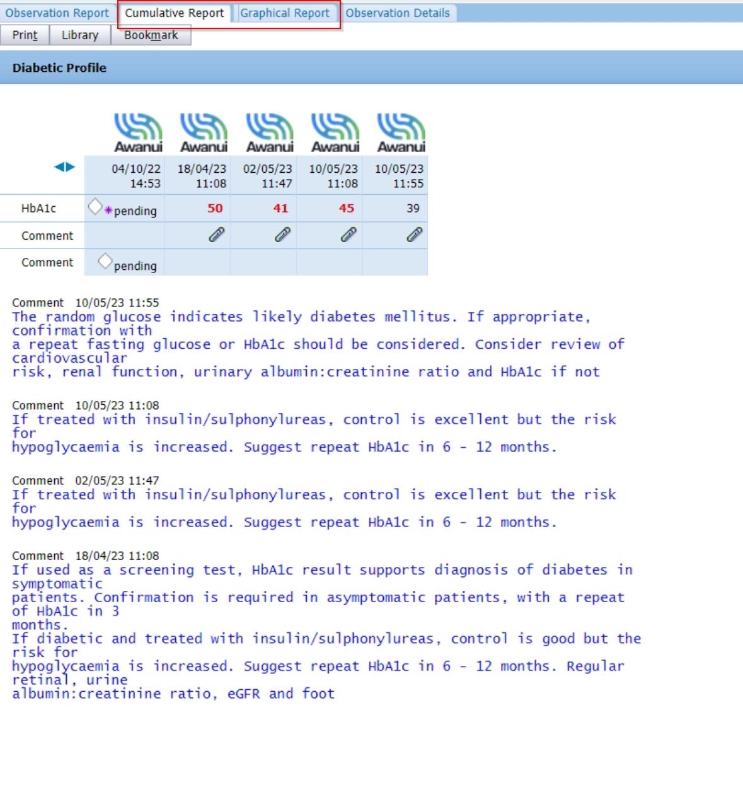Click the blue left navigation arrow
The image size is (743, 792).
pyautogui.click(x=60, y=167)
